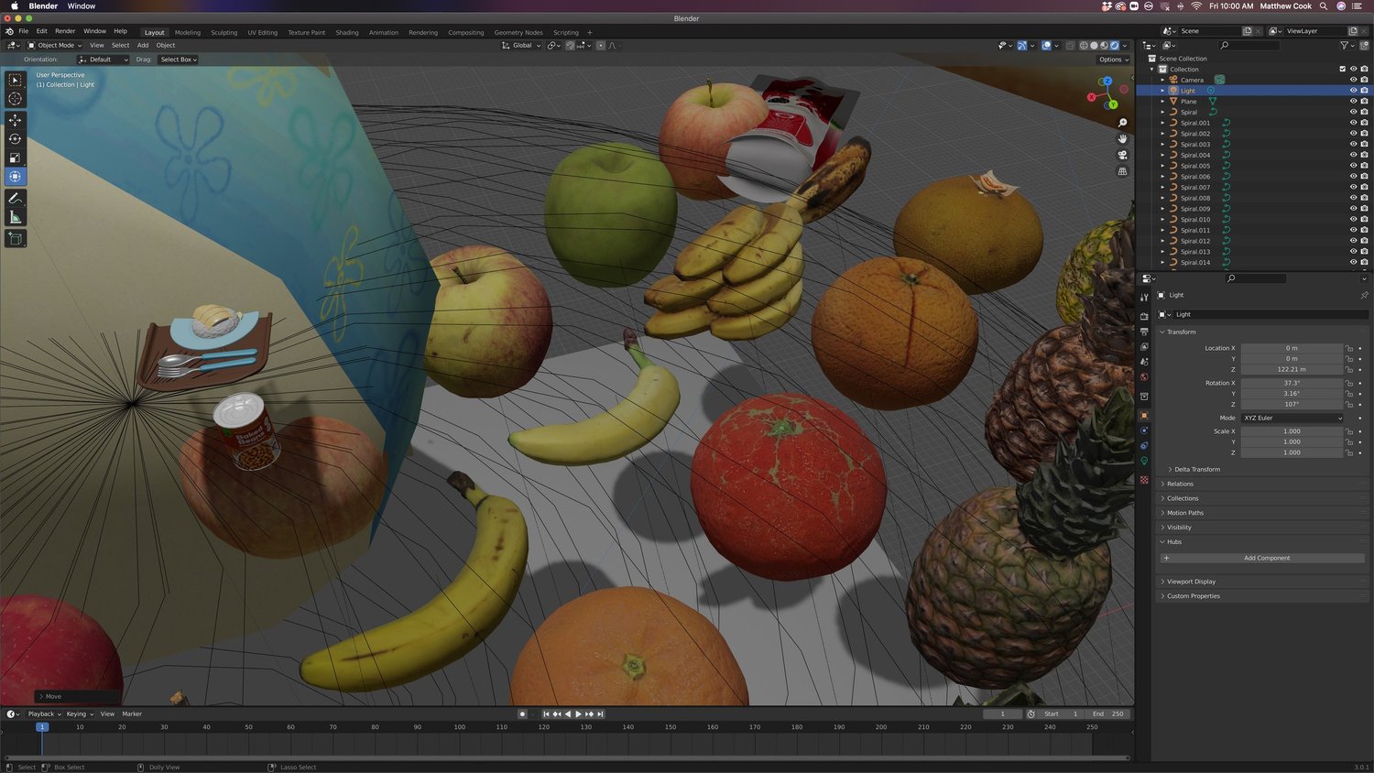The image size is (1374, 773).
Task: Open the Object Mode dropdown
Action: coord(55,45)
